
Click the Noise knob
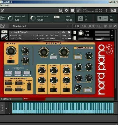25,50
